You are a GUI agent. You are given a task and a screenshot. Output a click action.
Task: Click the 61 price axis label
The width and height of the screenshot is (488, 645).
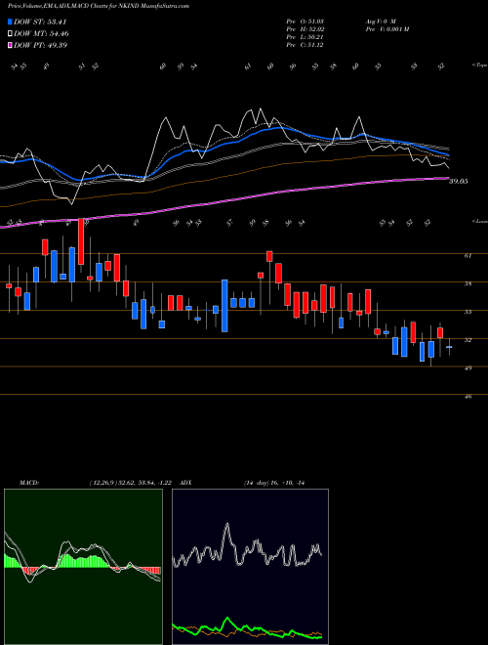point(468,256)
